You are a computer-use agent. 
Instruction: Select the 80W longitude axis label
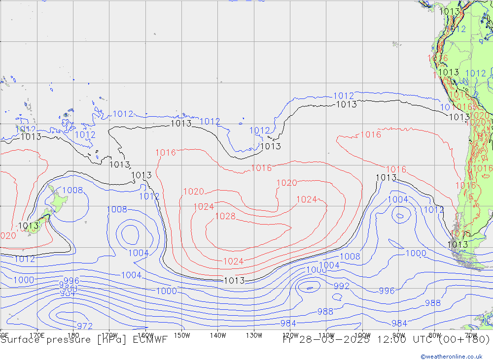tap(435, 335)
